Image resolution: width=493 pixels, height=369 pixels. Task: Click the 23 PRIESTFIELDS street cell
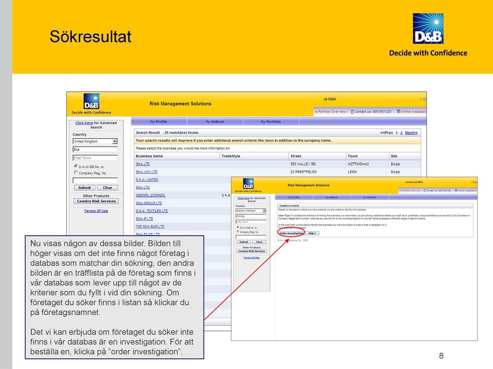(304, 172)
